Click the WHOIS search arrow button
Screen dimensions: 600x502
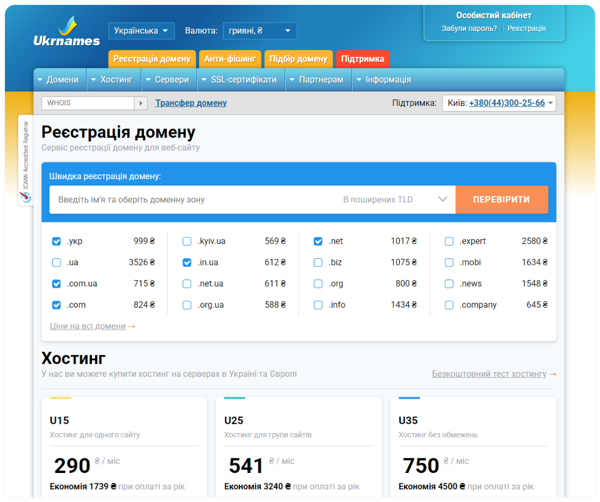pyautogui.click(x=141, y=103)
